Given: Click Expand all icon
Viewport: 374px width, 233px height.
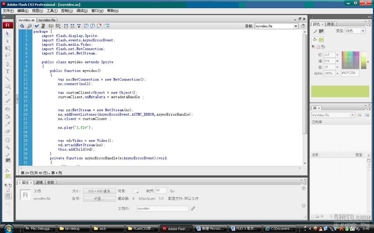Looking at the screenshot, I should click(x=79, y=26).
